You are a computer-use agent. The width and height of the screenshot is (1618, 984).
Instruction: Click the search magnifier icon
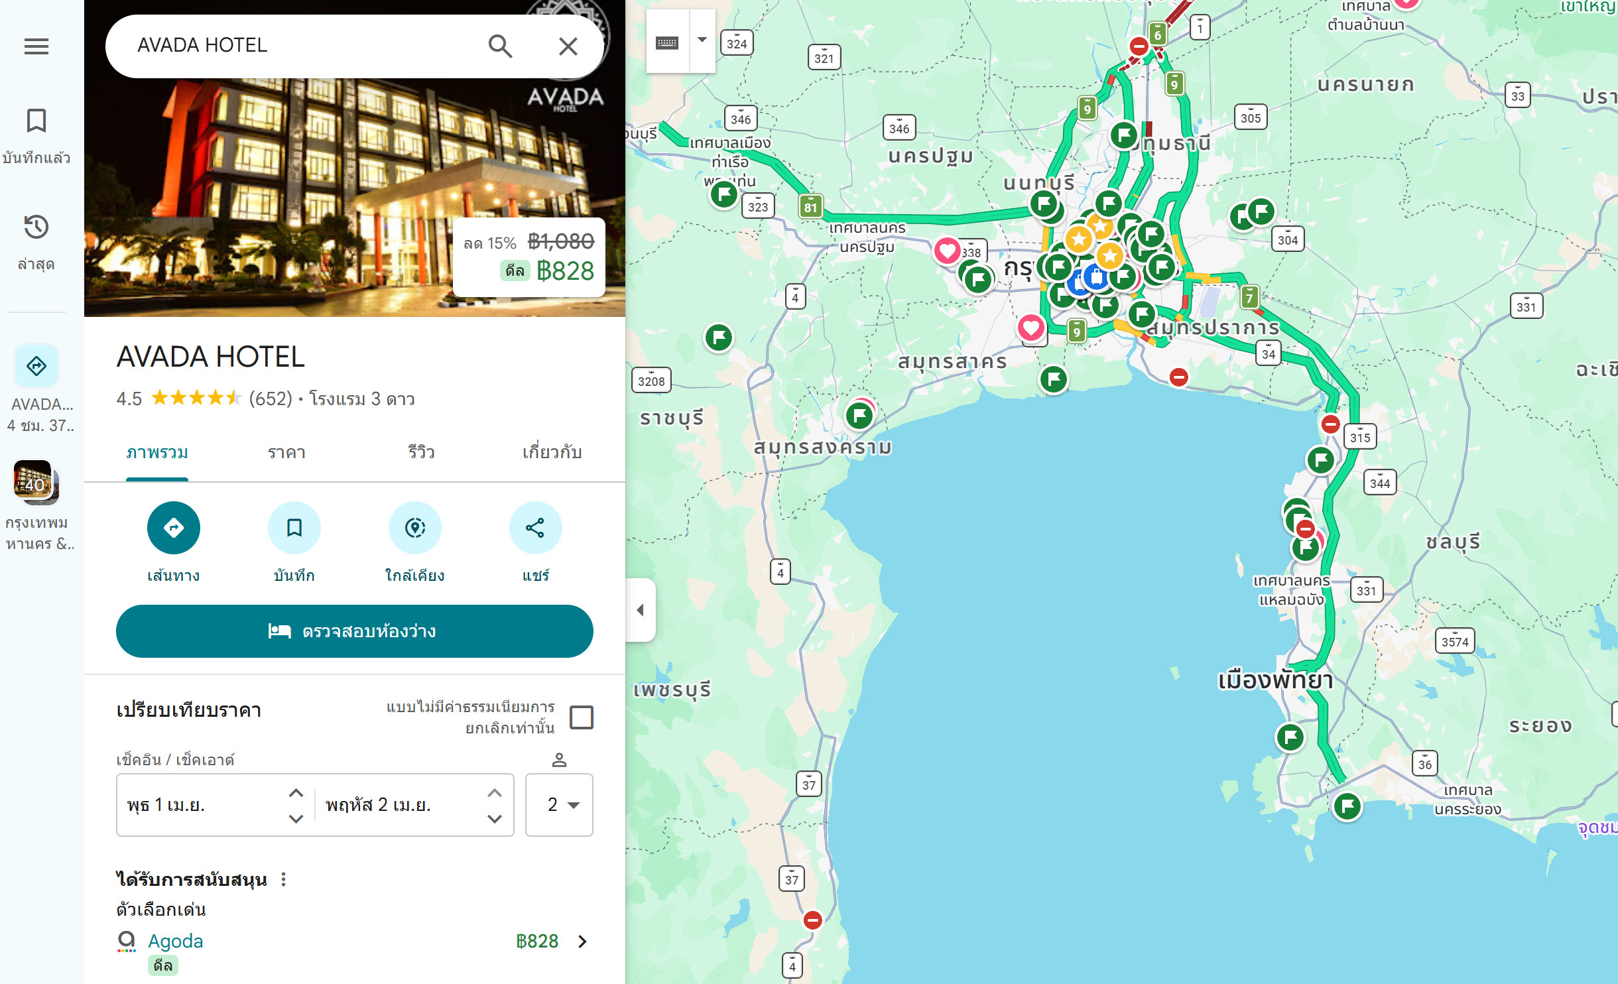coord(500,46)
